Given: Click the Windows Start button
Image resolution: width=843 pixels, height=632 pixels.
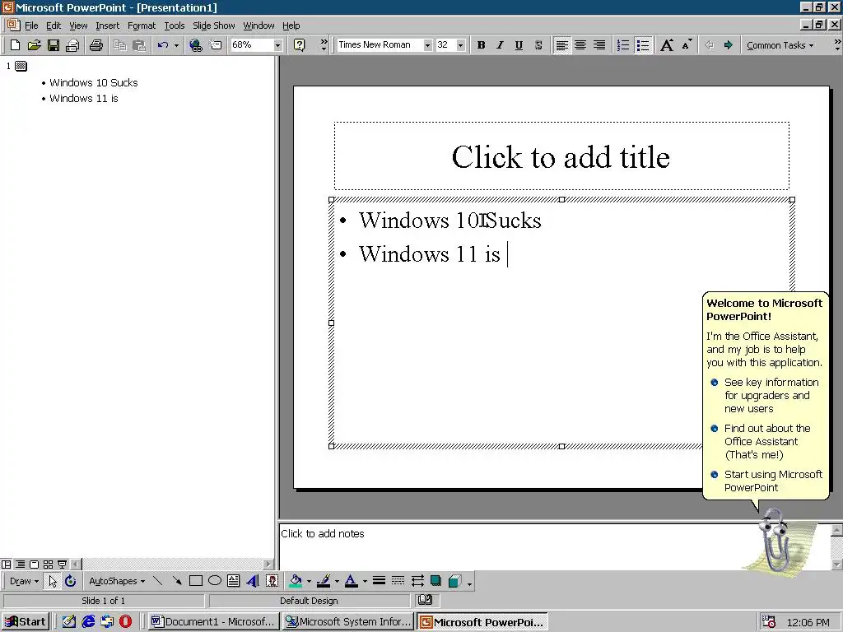Looking at the screenshot, I should 26,622.
